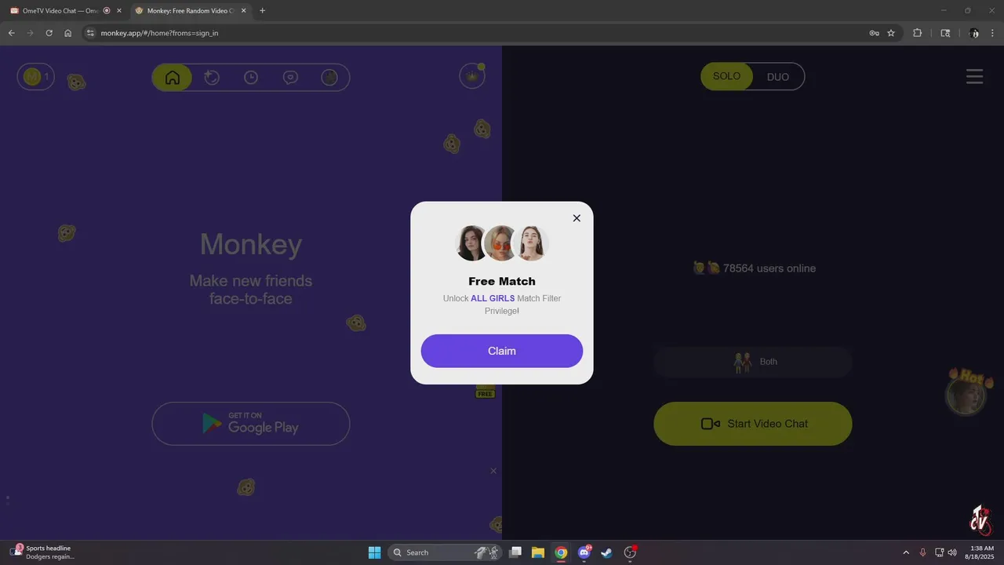Select SOLO mode
Screen dimensions: 1004x565
click(x=726, y=76)
